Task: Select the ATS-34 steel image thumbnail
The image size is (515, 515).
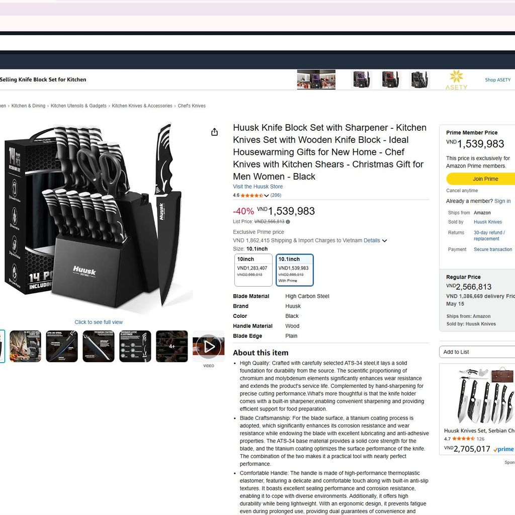Action: [x=62, y=346]
